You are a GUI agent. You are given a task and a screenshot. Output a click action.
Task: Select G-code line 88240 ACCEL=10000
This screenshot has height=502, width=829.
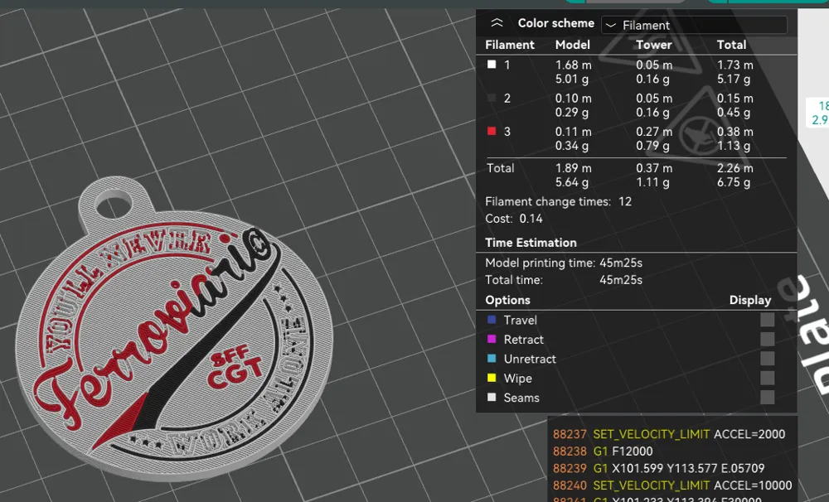(672, 485)
